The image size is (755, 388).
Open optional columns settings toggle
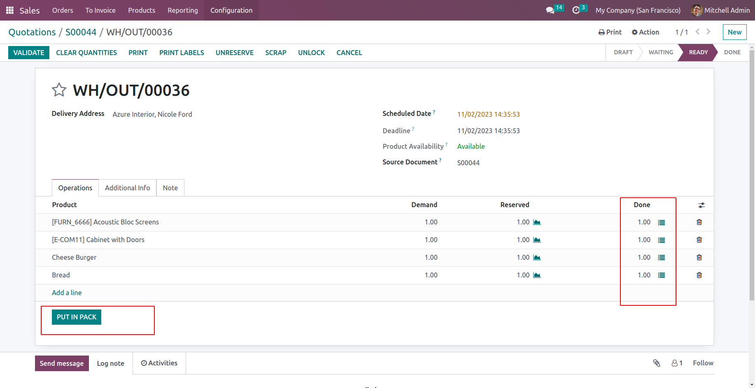point(701,205)
